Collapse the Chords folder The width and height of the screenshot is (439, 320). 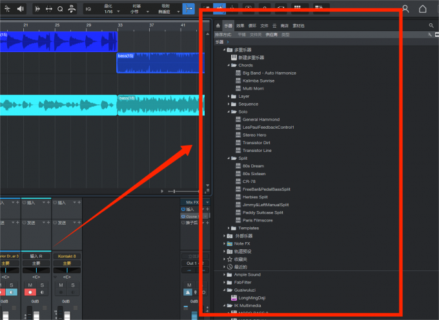tap(230, 65)
